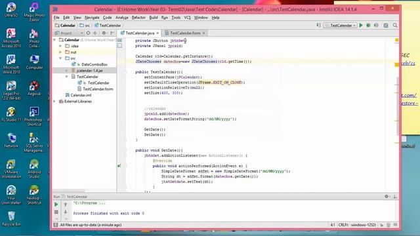The height and width of the screenshot is (236, 420).
Task: Open FL Studio 11 desktop shortcut
Action: click(x=11, y=115)
